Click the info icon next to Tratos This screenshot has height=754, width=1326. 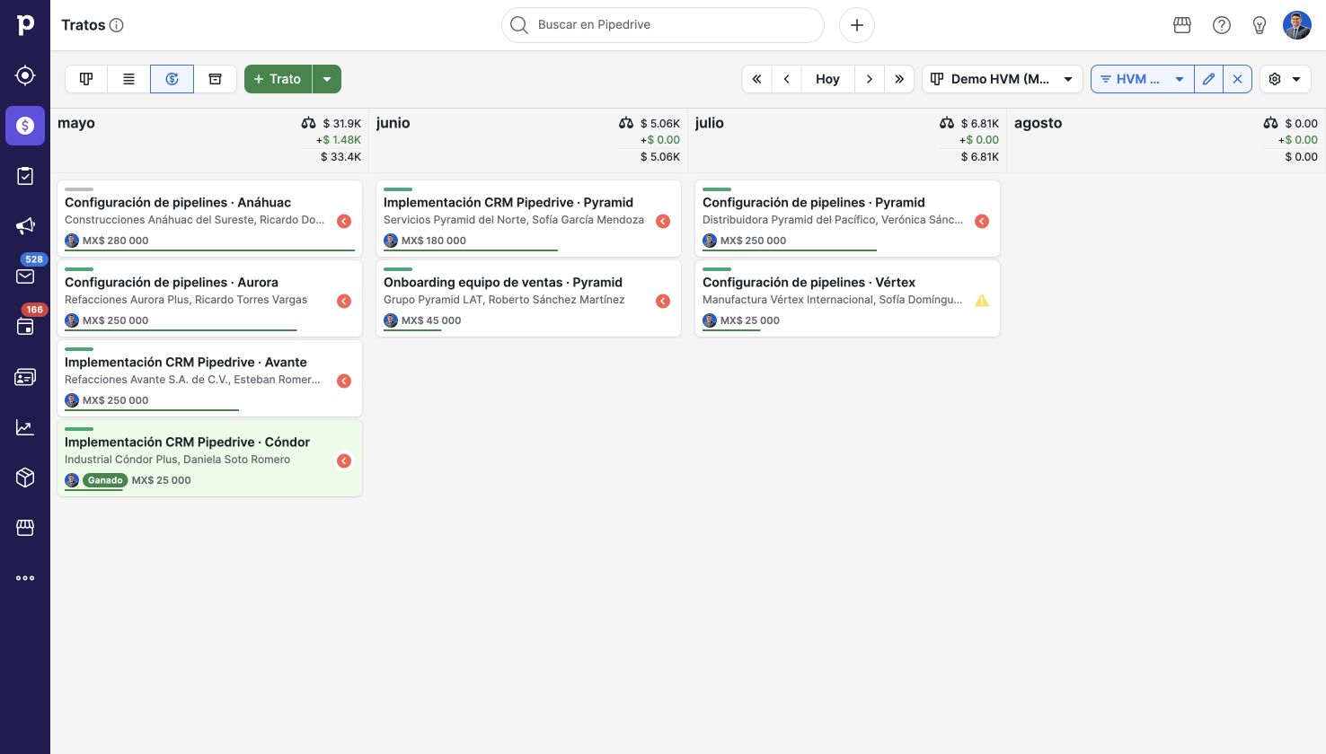coord(117,25)
